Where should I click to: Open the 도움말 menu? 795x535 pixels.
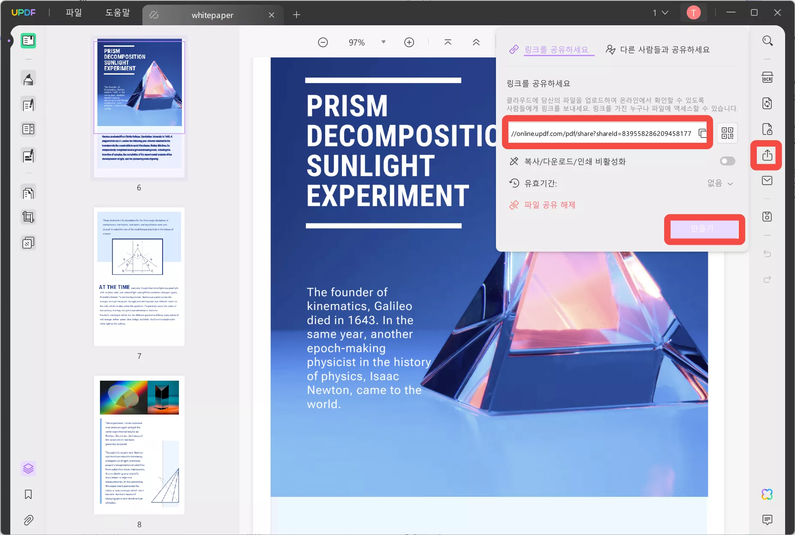[118, 12]
